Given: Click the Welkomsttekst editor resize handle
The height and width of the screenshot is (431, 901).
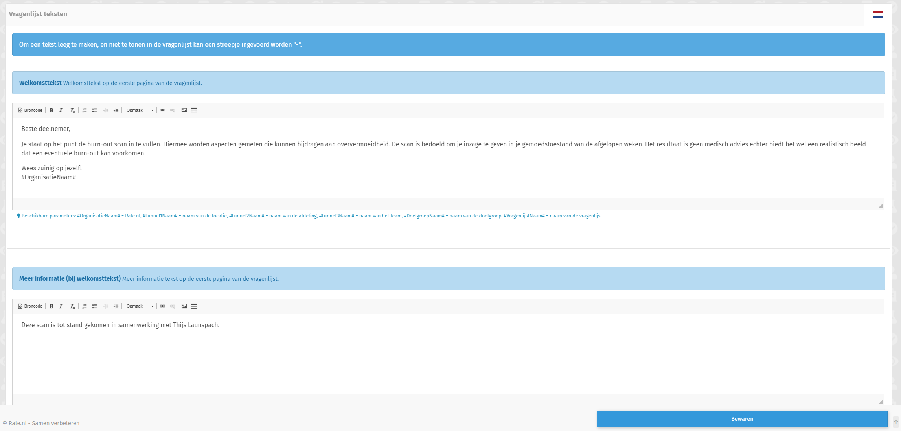Looking at the screenshot, I should click(881, 205).
